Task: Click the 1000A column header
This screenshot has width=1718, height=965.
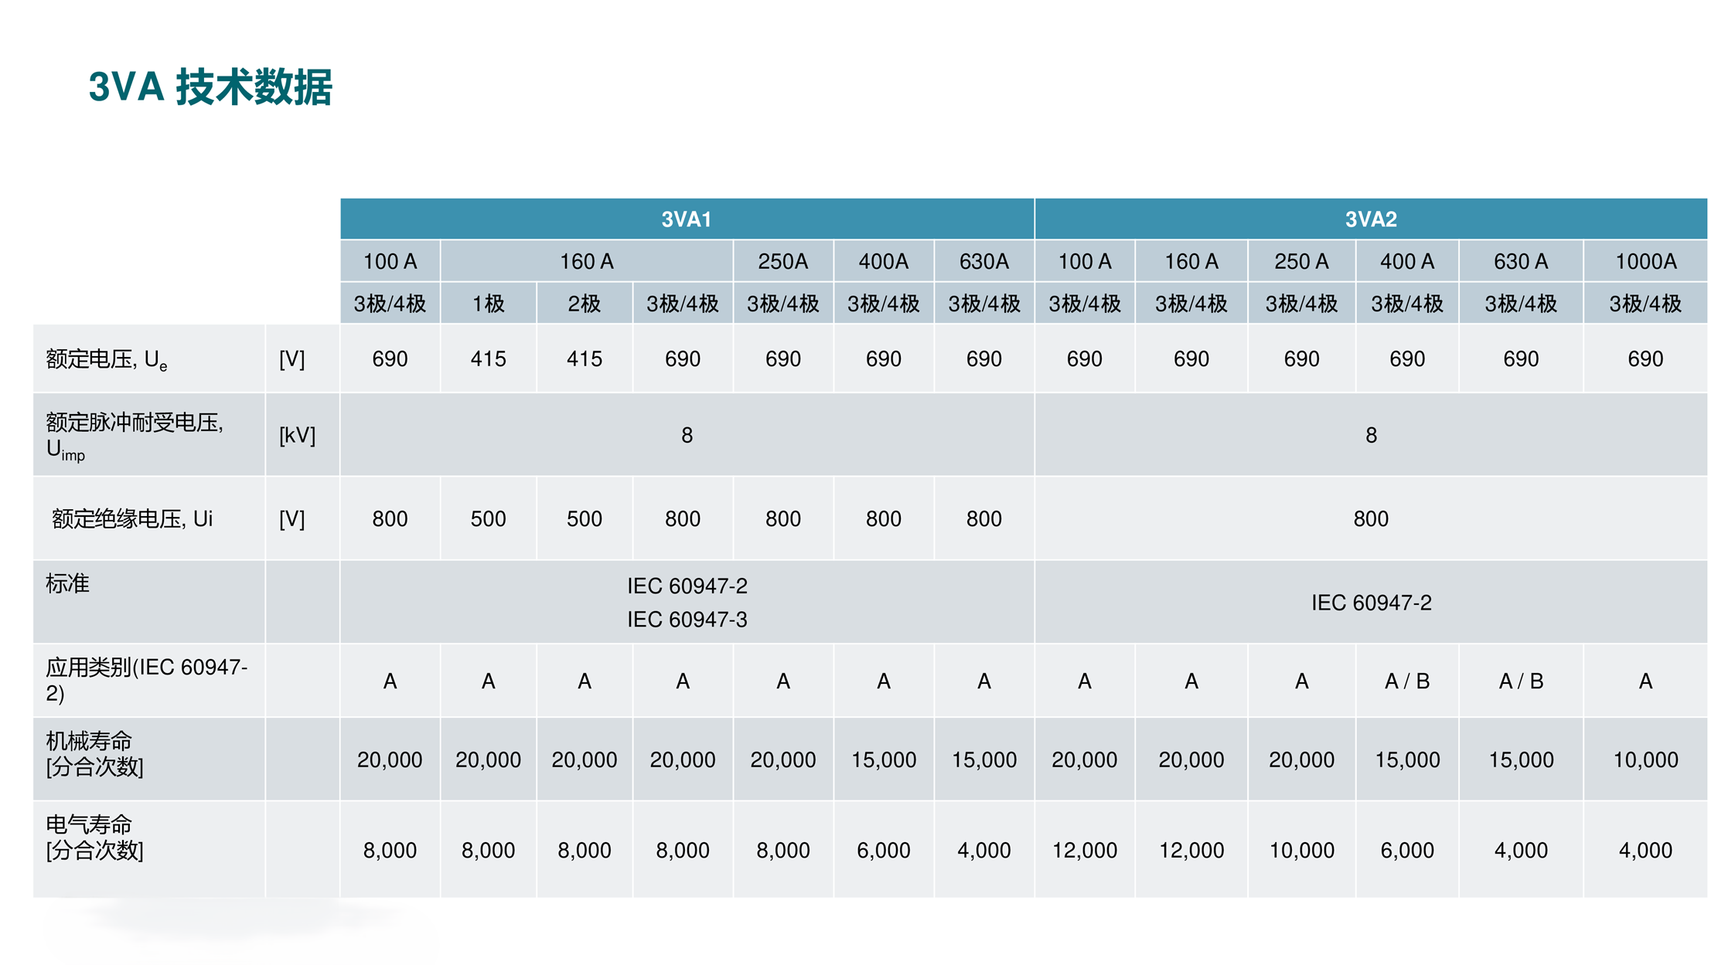Action: pos(1645,261)
